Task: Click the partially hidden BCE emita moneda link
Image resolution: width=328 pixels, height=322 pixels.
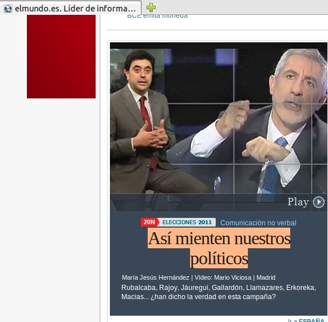Action: point(157,16)
